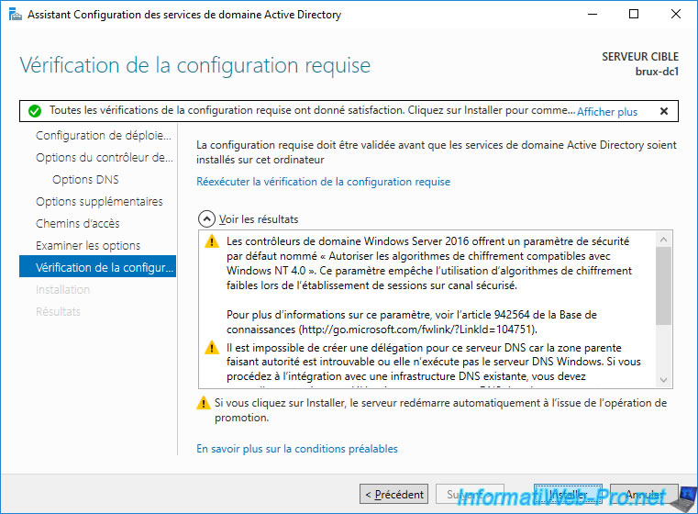Click the first warning icon in results

(x=212, y=242)
